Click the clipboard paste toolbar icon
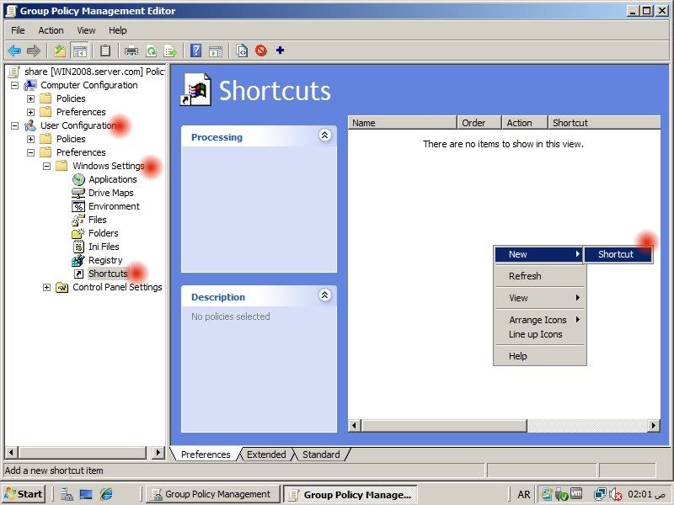674x505 pixels. 105,50
